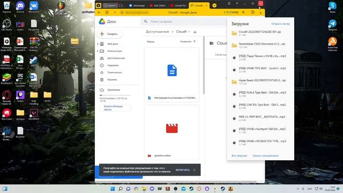Open the Steam desktop shortcut
This screenshot has height=193, width=343.
[34, 61]
